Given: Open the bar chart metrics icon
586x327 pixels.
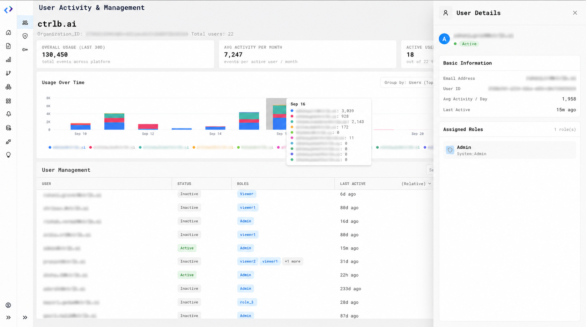Looking at the screenshot, I should click(x=8, y=60).
